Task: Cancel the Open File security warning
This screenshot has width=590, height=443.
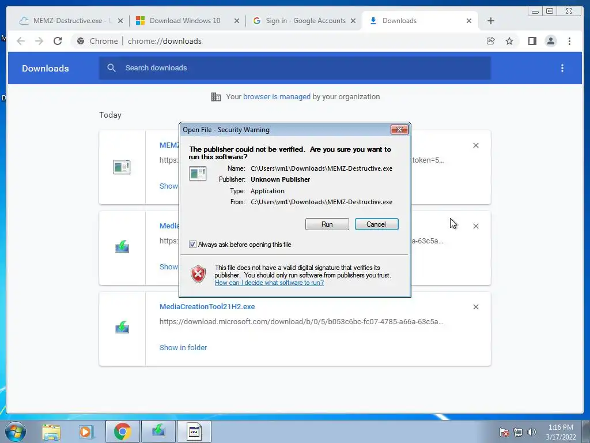Action: (x=376, y=224)
